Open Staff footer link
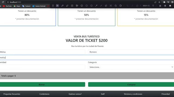 [103, 94]
